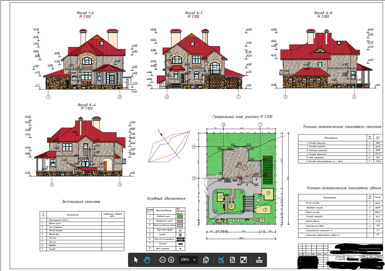The width and height of the screenshot is (385, 271).
Task: Dock the floating toolbar
Action: click(x=259, y=260)
